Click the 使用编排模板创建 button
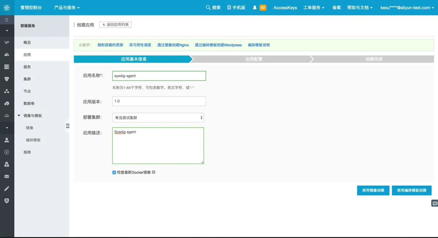This screenshot has height=238, width=438. (412, 190)
